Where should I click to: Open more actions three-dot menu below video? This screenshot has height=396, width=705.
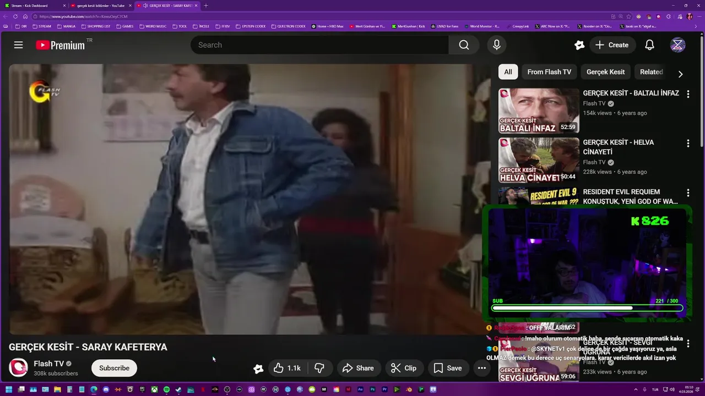pos(481,368)
